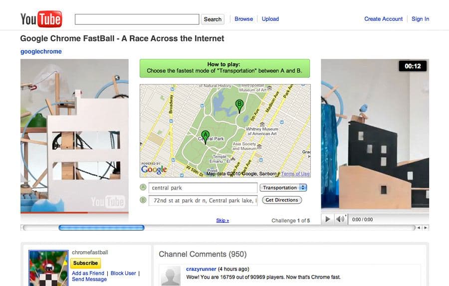Click the Terms of Use link on map
The width and height of the screenshot is (449, 286).
[295, 174]
